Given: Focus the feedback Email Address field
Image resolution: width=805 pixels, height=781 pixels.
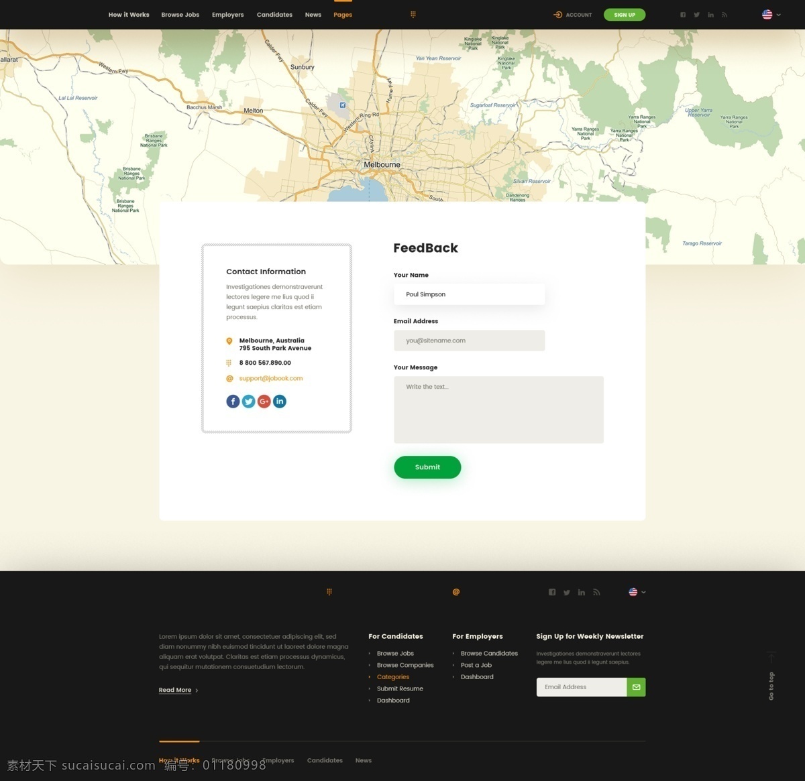Looking at the screenshot, I should [470, 341].
